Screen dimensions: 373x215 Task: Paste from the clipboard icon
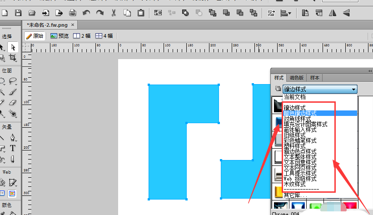(x=141, y=13)
